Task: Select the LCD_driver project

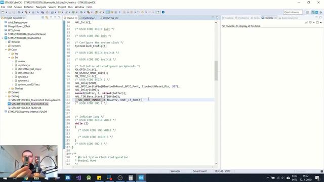Action: tap(14, 30)
